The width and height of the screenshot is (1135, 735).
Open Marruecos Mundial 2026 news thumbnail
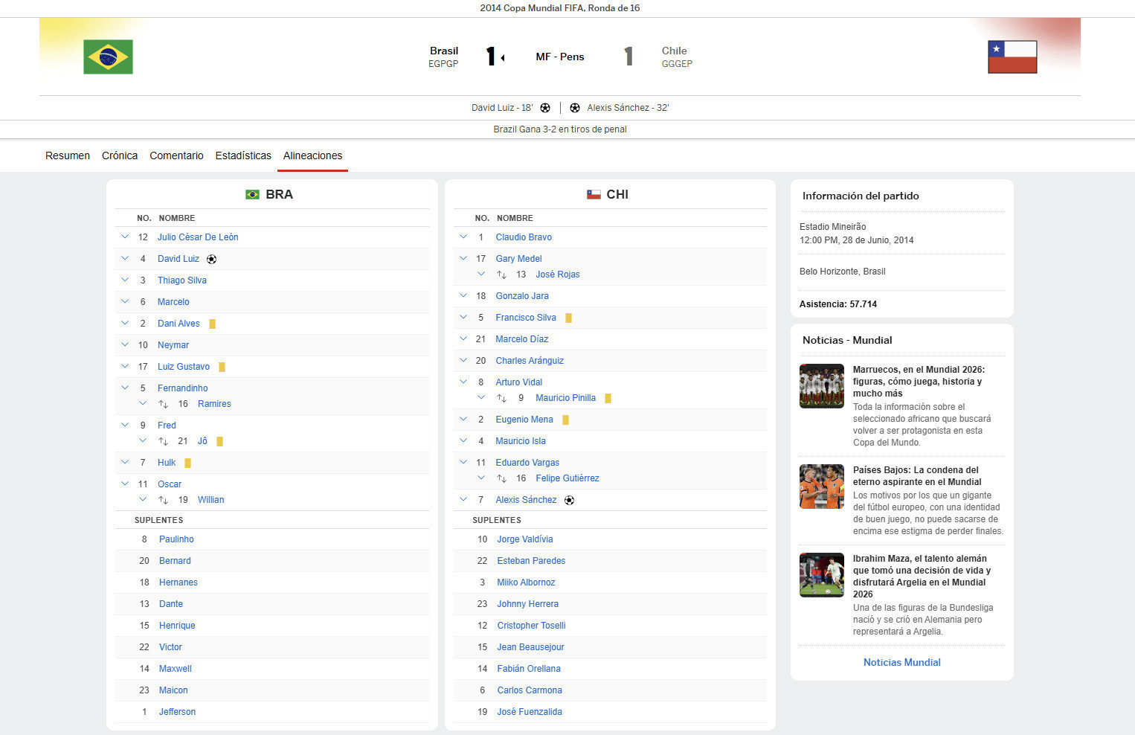point(822,386)
